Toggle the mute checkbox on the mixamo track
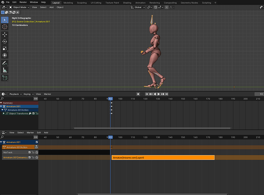Viewport: 264px width, 195px height. pos(30,157)
